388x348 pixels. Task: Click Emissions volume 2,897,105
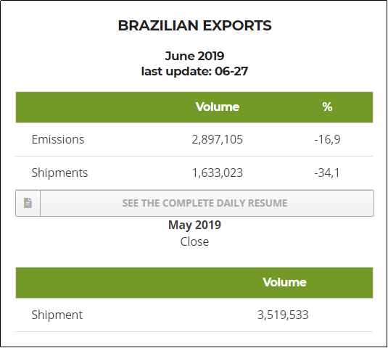pyautogui.click(x=218, y=139)
